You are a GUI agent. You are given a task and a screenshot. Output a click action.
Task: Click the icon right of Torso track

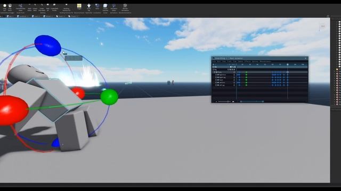234,72
